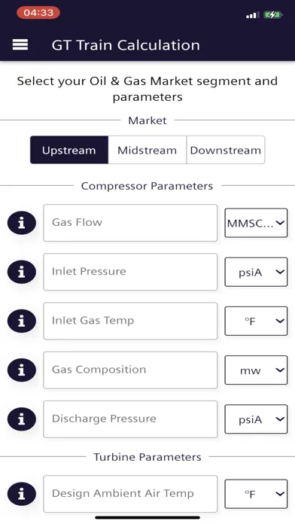Open the Inlet Gas Temp °F dropdown
The width and height of the screenshot is (295, 524).
click(x=256, y=321)
